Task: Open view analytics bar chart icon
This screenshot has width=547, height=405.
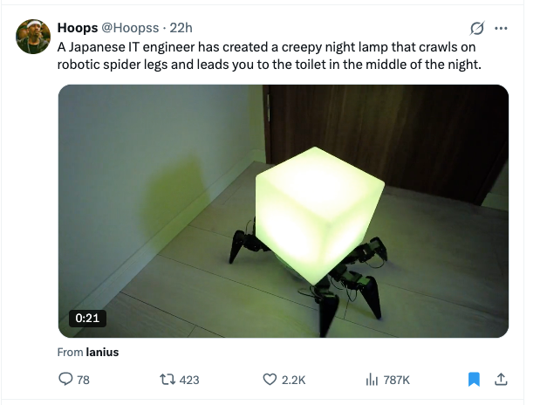Action: pos(372,379)
